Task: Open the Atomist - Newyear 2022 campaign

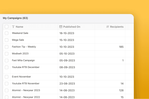Action: [26, 97]
